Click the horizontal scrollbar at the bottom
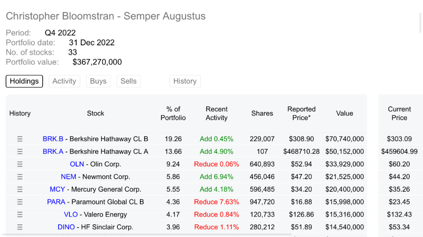 click(x=147, y=234)
